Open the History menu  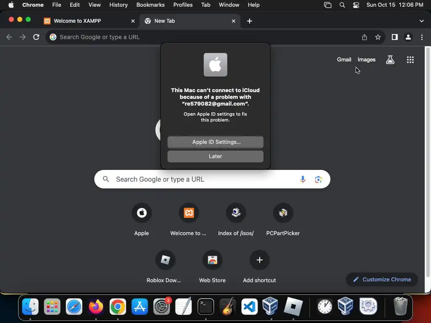pyautogui.click(x=118, y=5)
